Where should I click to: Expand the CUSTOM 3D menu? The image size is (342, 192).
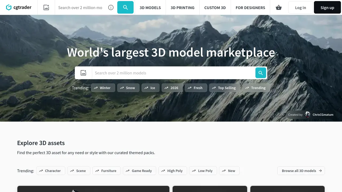click(215, 7)
